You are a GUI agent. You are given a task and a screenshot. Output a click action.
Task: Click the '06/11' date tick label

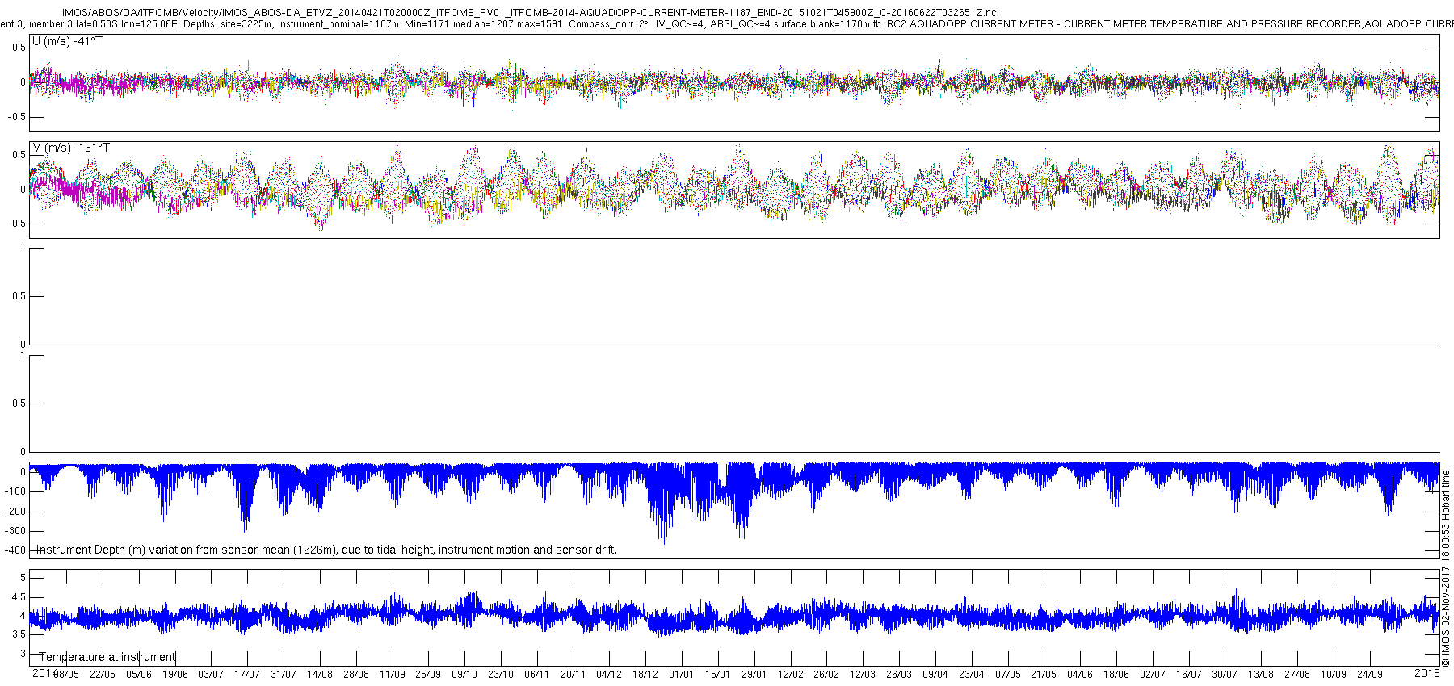tap(537, 675)
